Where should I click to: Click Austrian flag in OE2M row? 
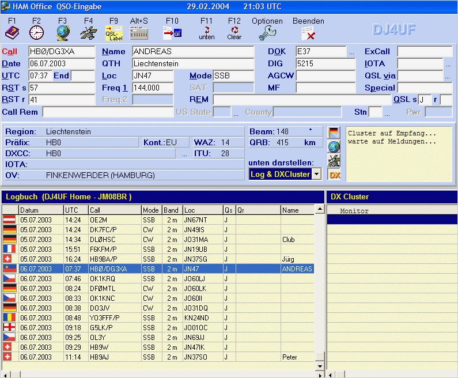pos(10,220)
